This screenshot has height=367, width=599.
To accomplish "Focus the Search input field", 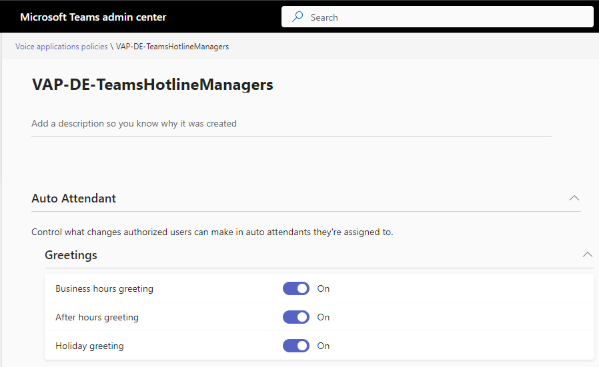I will (447, 17).
